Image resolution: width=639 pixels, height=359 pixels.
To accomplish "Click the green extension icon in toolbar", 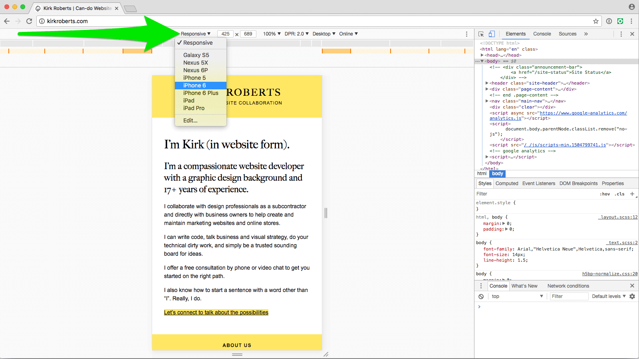I will point(620,21).
